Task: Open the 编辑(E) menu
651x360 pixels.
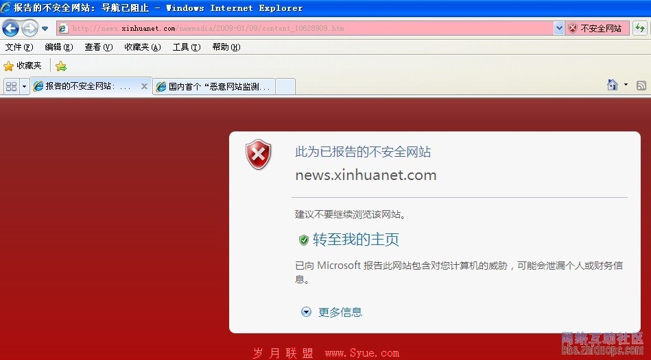Action: coord(58,47)
